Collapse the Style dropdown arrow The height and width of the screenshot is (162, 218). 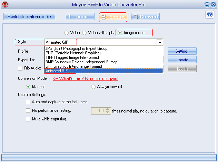click(160, 42)
